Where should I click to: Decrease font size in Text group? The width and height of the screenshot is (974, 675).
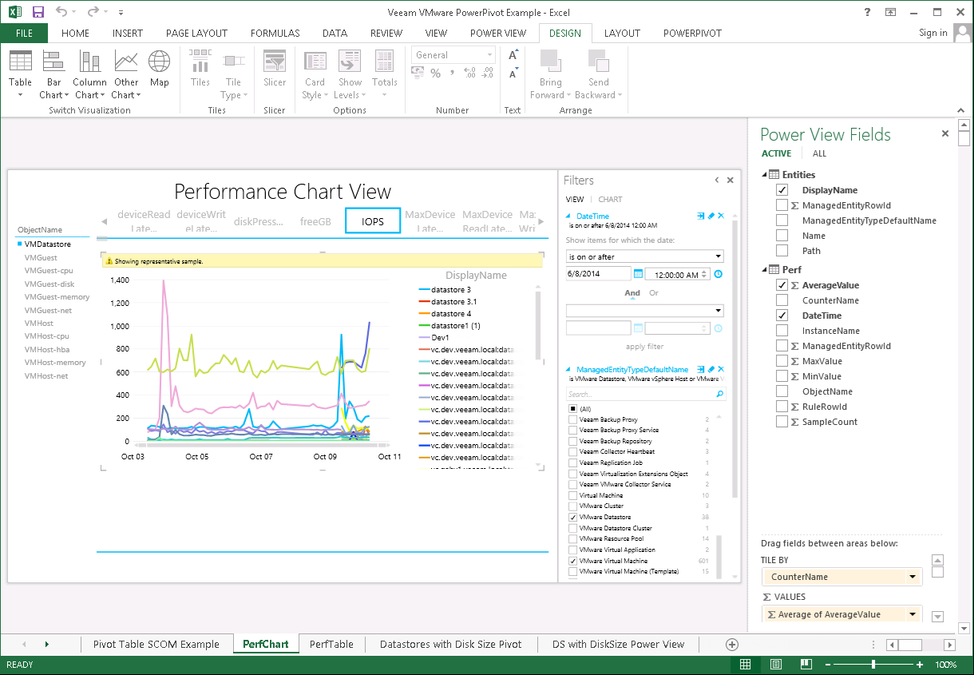click(513, 73)
